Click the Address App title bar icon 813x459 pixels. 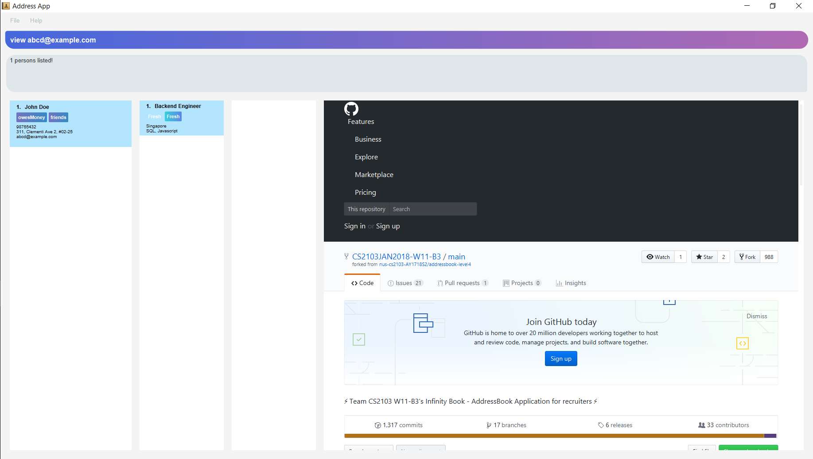(x=6, y=6)
